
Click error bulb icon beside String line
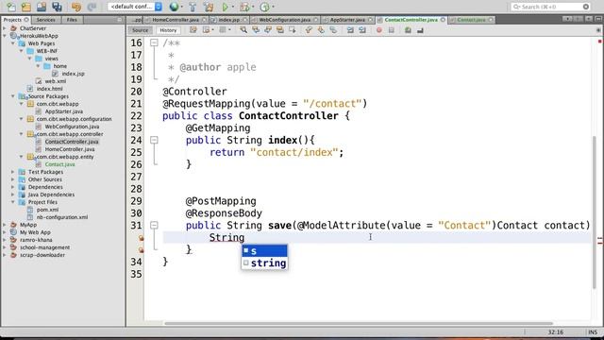pyautogui.click(x=141, y=238)
